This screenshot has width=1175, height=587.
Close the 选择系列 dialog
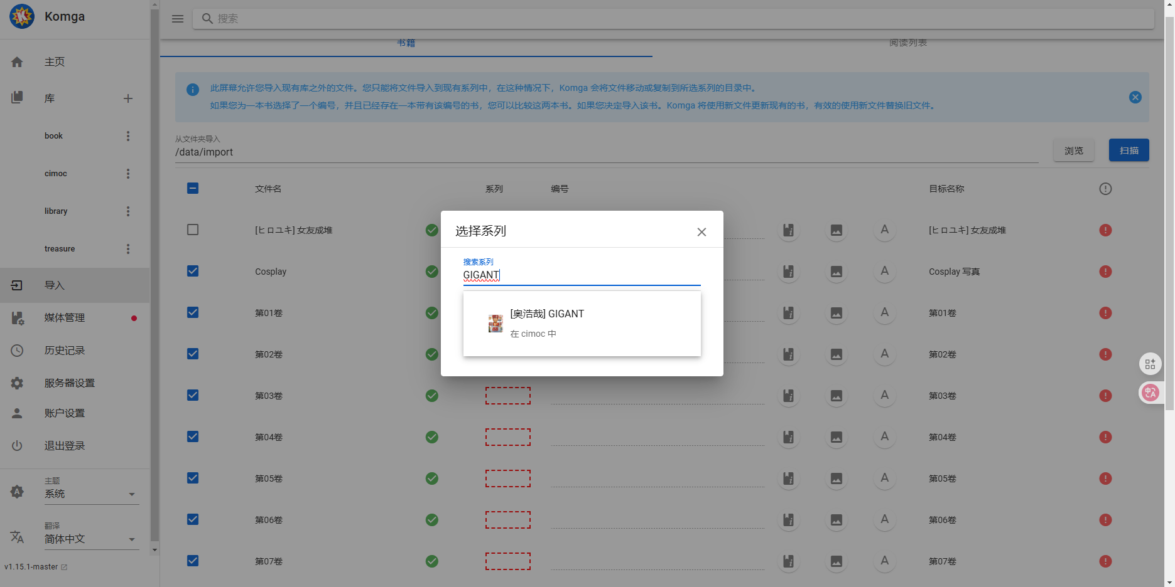click(x=701, y=232)
